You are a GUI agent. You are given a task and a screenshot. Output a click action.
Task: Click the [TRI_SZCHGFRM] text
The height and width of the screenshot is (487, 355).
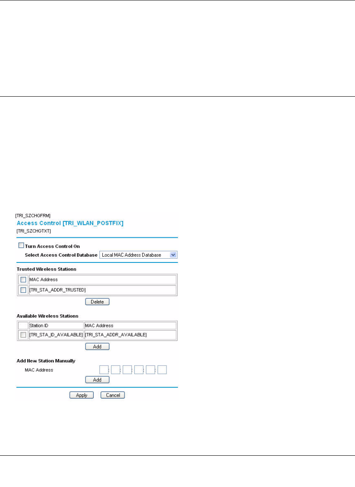(33, 216)
